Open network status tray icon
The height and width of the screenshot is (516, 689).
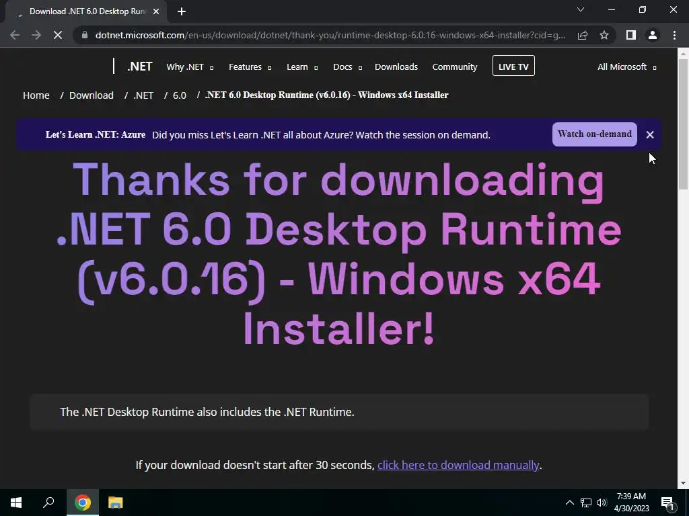pyautogui.click(x=586, y=503)
